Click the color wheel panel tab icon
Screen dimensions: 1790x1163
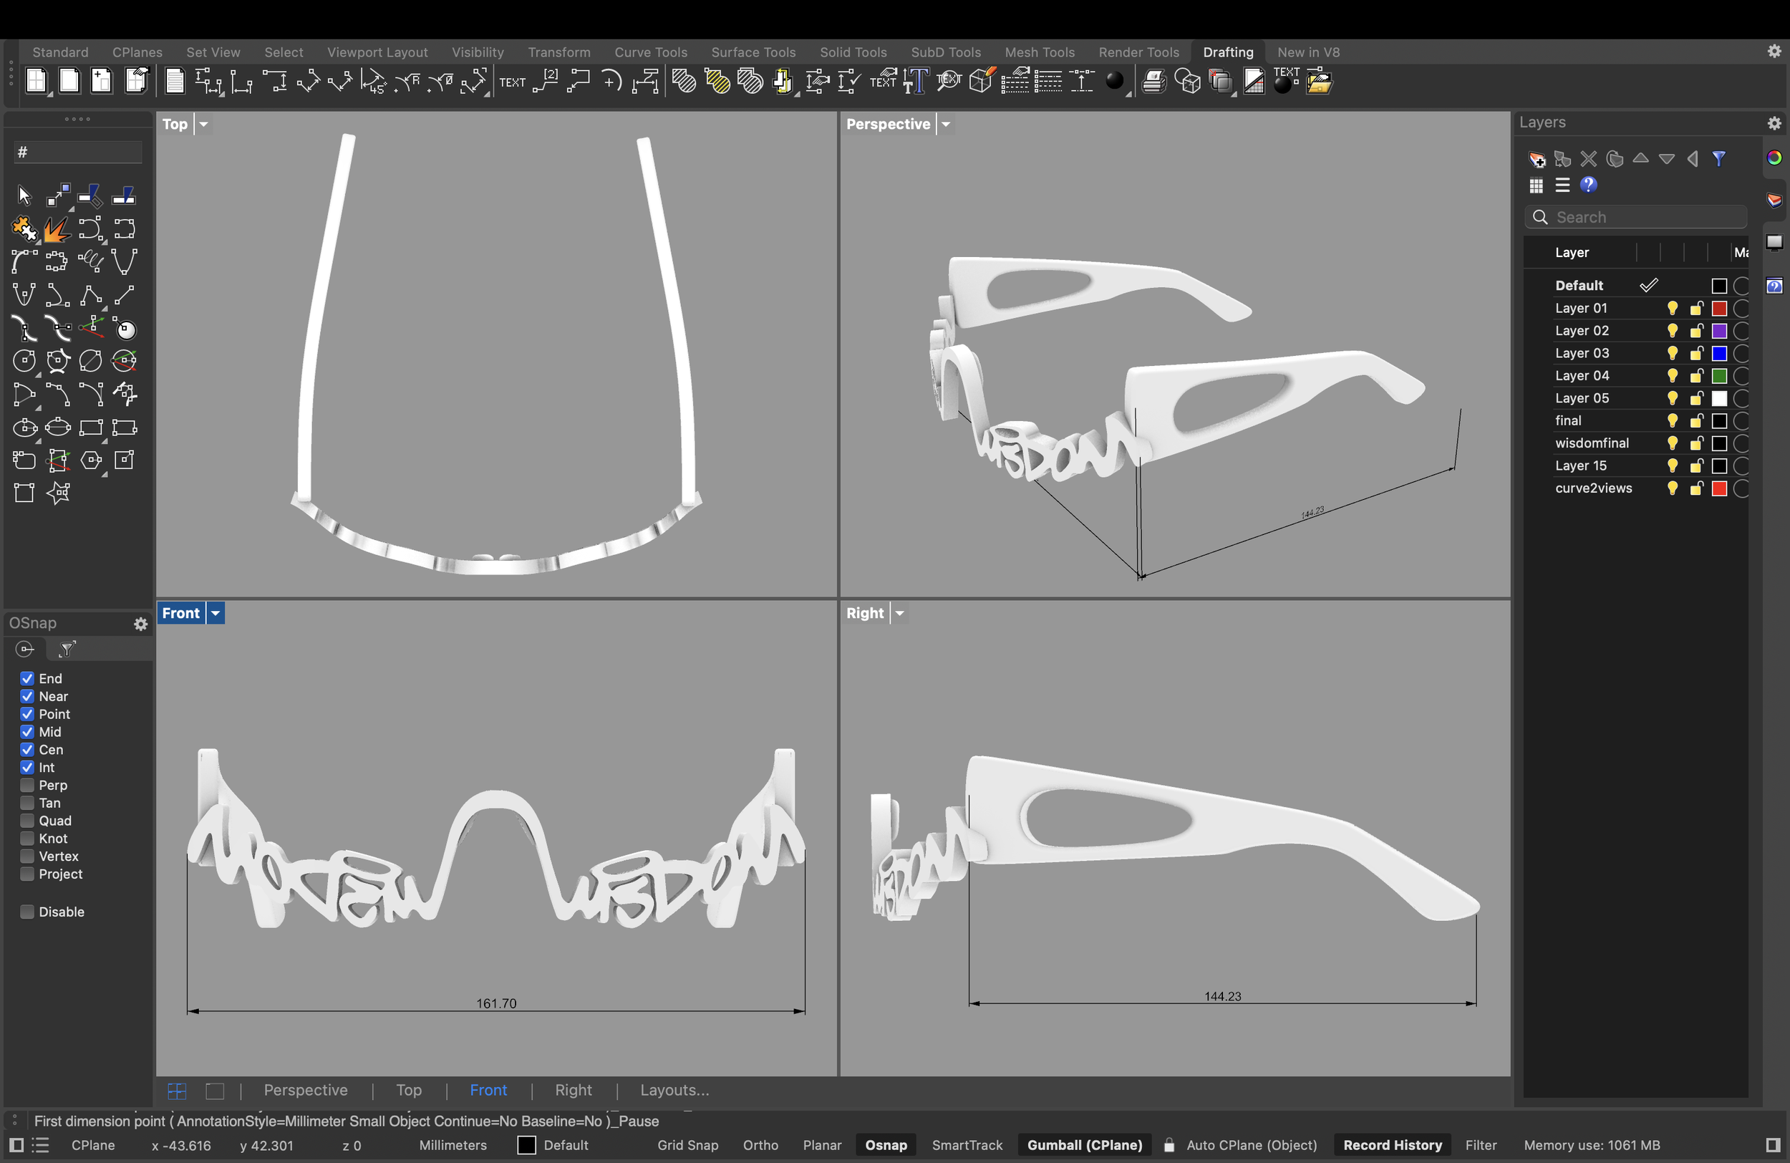point(1774,158)
